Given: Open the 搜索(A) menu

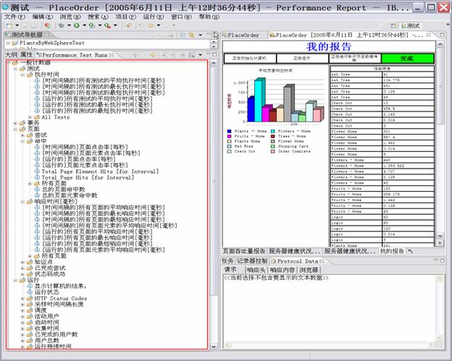Looking at the screenshot, I should (97, 16).
